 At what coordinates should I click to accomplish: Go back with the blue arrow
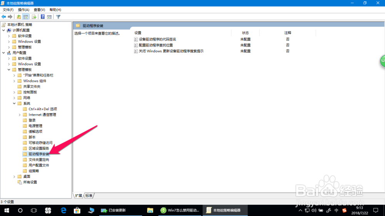tap(4, 17)
